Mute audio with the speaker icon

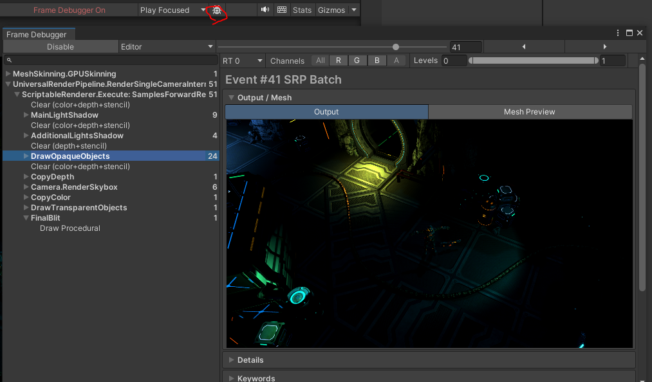pyautogui.click(x=265, y=10)
